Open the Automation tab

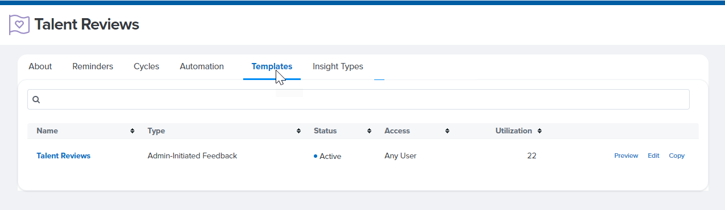point(202,66)
